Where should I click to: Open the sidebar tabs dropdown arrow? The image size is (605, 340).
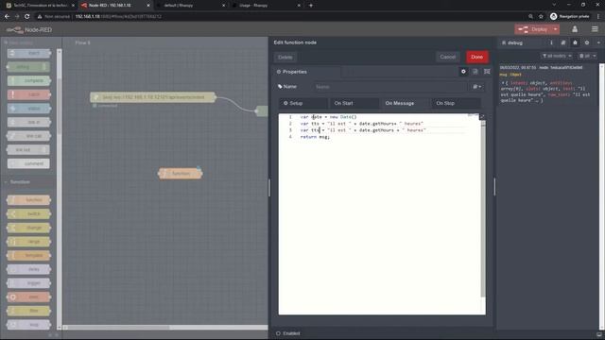coord(598,42)
